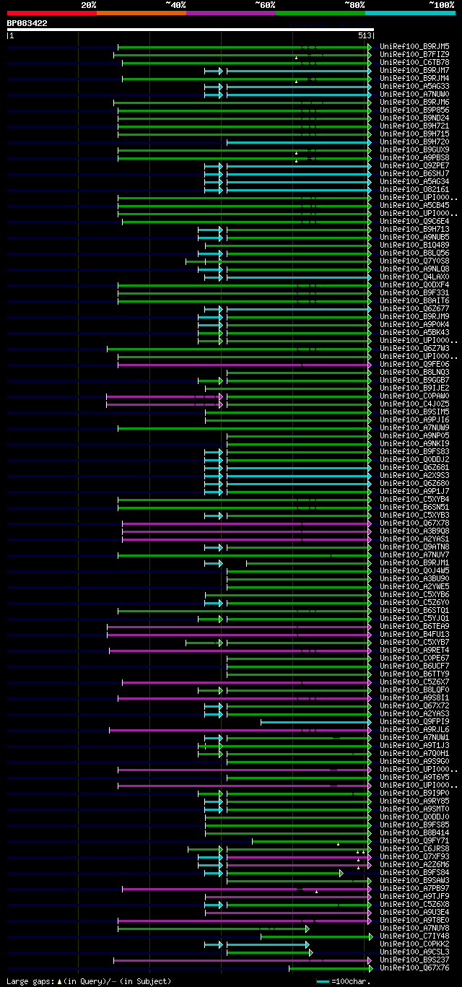462x987 pixels.
Task: Click the orange ~40% identity legend bar
Action: pyautogui.click(x=141, y=13)
